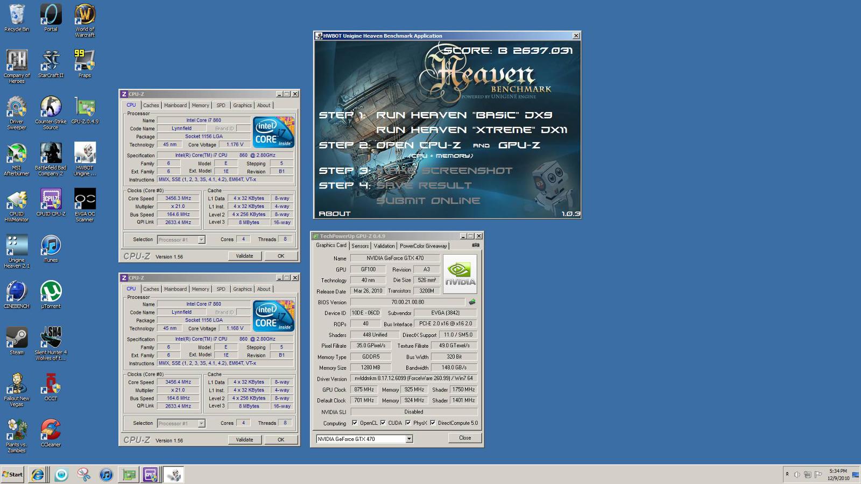Launch Steam desktop shortcut
861x484 pixels.
(x=17, y=341)
